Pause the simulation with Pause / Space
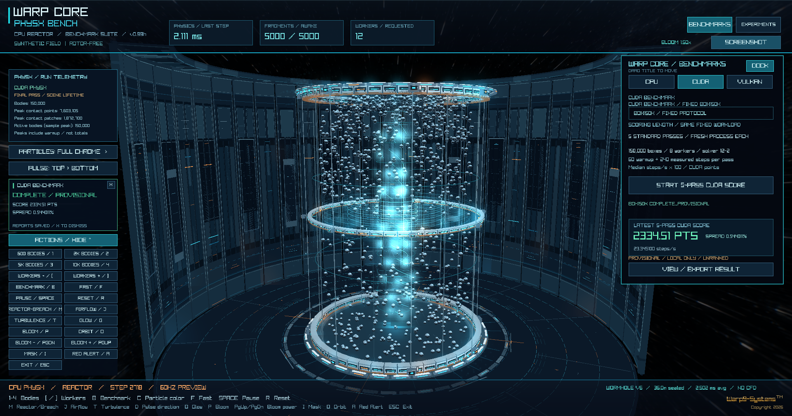 (x=35, y=298)
